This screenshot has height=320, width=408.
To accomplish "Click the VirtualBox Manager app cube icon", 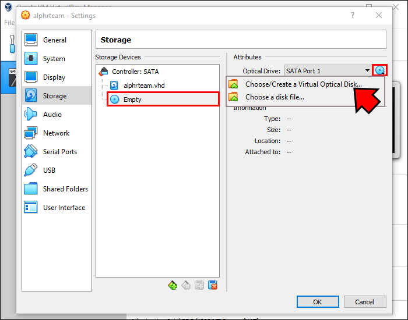I will point(8,6).
